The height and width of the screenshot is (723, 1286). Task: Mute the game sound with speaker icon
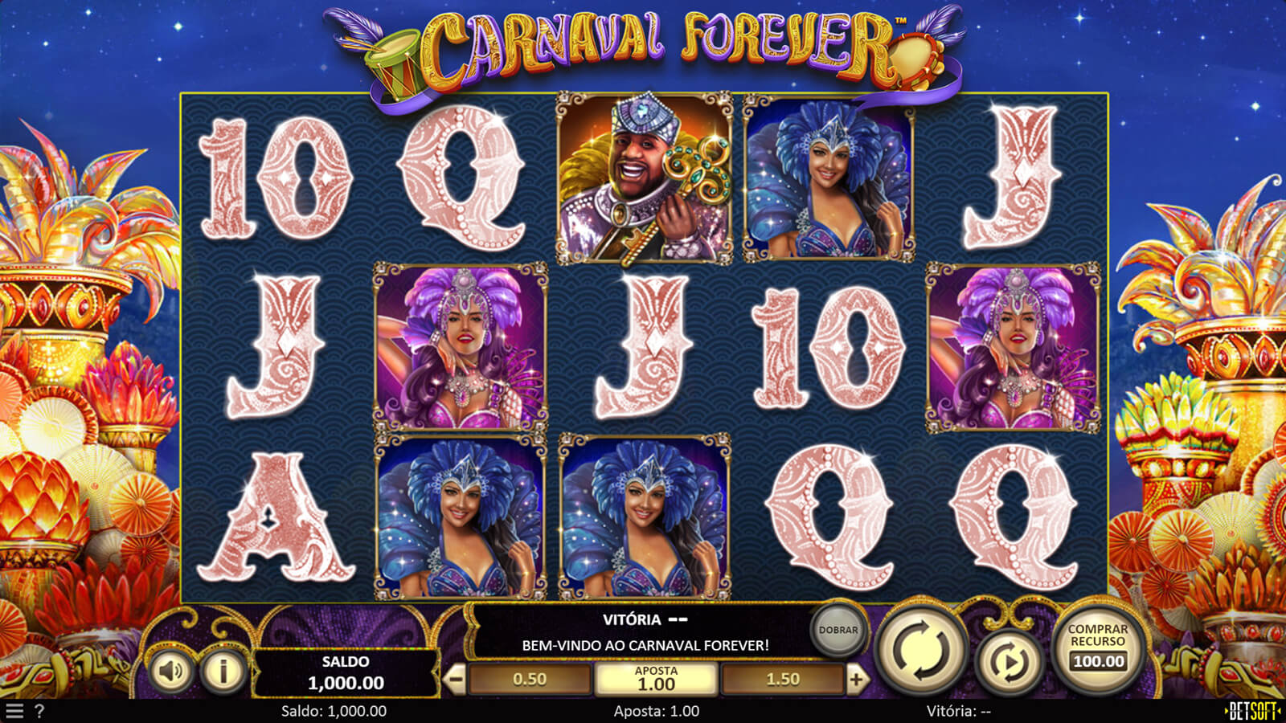coord(170,670)
